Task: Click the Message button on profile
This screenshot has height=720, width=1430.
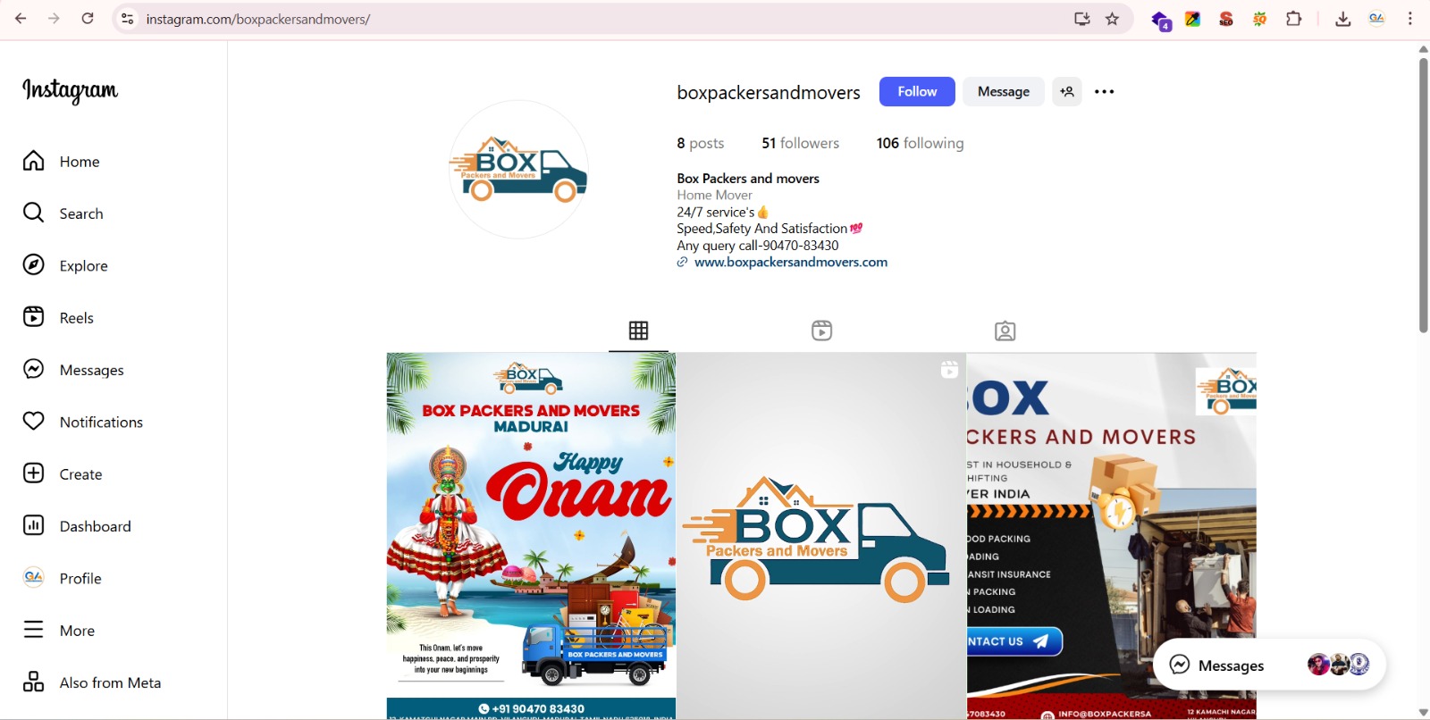Action: [1003, 92]
